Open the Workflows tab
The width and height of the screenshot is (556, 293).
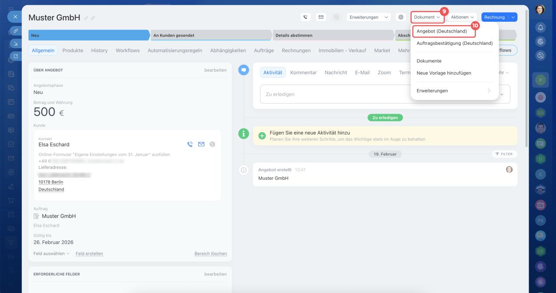pyautogui.click(x=128, y=50)
